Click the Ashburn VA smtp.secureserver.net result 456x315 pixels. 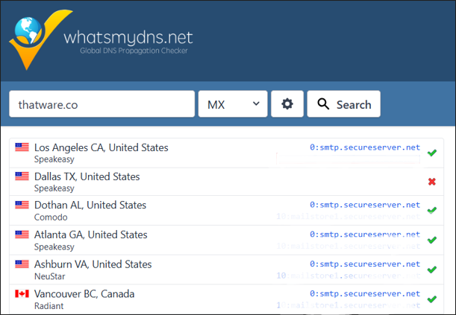pos(365,264)
